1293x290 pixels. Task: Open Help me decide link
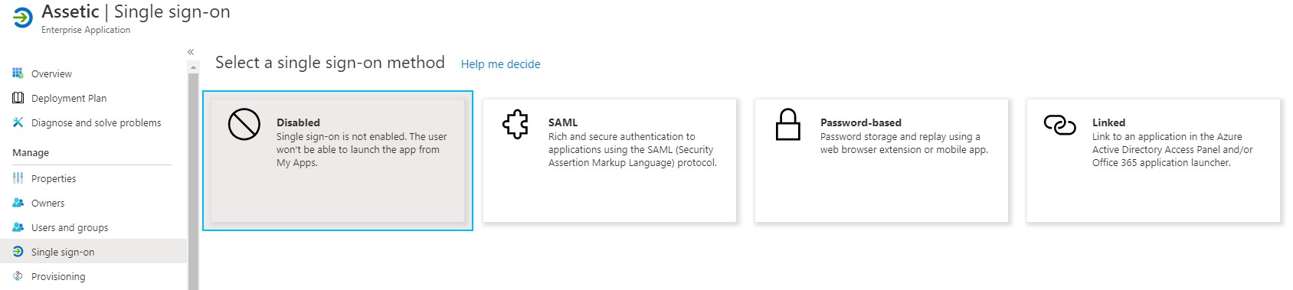(500, 64)
